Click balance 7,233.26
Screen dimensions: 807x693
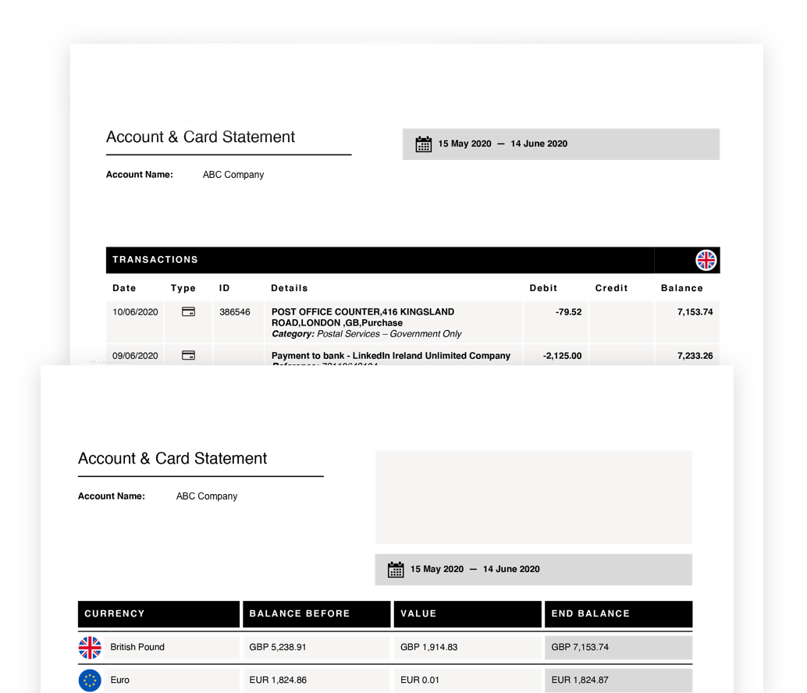tap(695, 356)
